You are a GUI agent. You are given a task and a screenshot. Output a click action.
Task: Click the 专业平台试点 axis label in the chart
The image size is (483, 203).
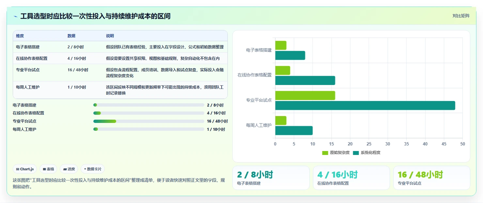[x=259, y=100]
